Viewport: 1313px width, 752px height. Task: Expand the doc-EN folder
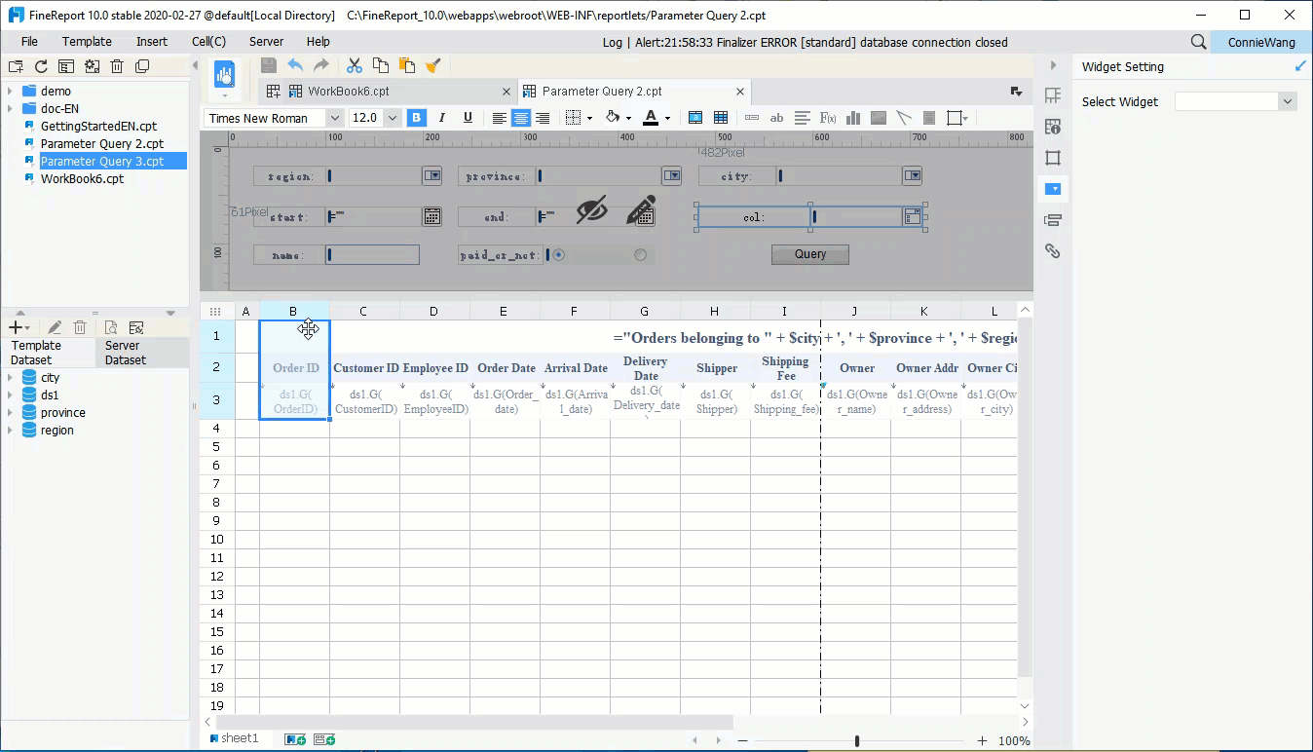10,108
